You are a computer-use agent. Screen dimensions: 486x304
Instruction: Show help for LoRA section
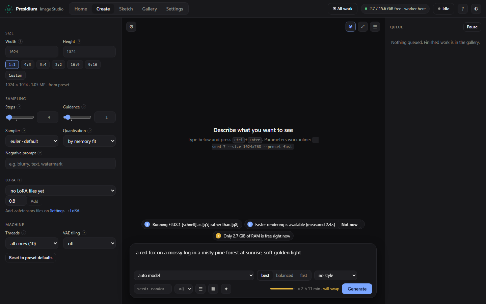click(19, 180)
